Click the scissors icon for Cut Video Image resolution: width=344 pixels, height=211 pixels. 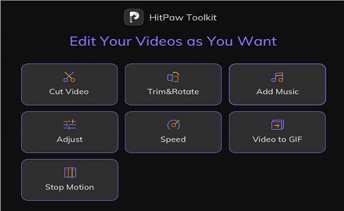click(69, 77)
